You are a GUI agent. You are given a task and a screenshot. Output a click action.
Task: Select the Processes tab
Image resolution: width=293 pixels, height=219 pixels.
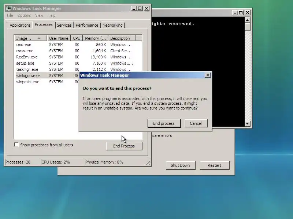click(44, 24)
